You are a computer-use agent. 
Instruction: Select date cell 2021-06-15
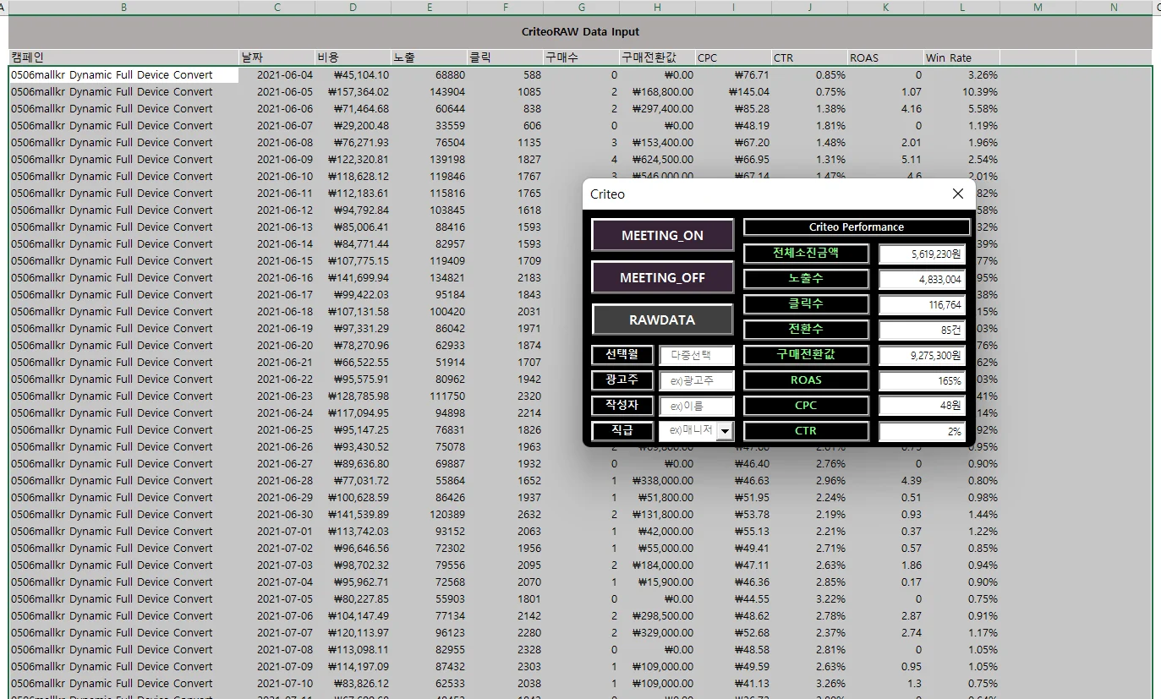click(277, 260)
